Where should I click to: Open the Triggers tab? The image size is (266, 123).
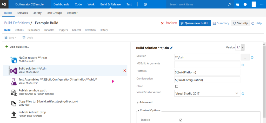pyautogui.click(x=63, y=30)
